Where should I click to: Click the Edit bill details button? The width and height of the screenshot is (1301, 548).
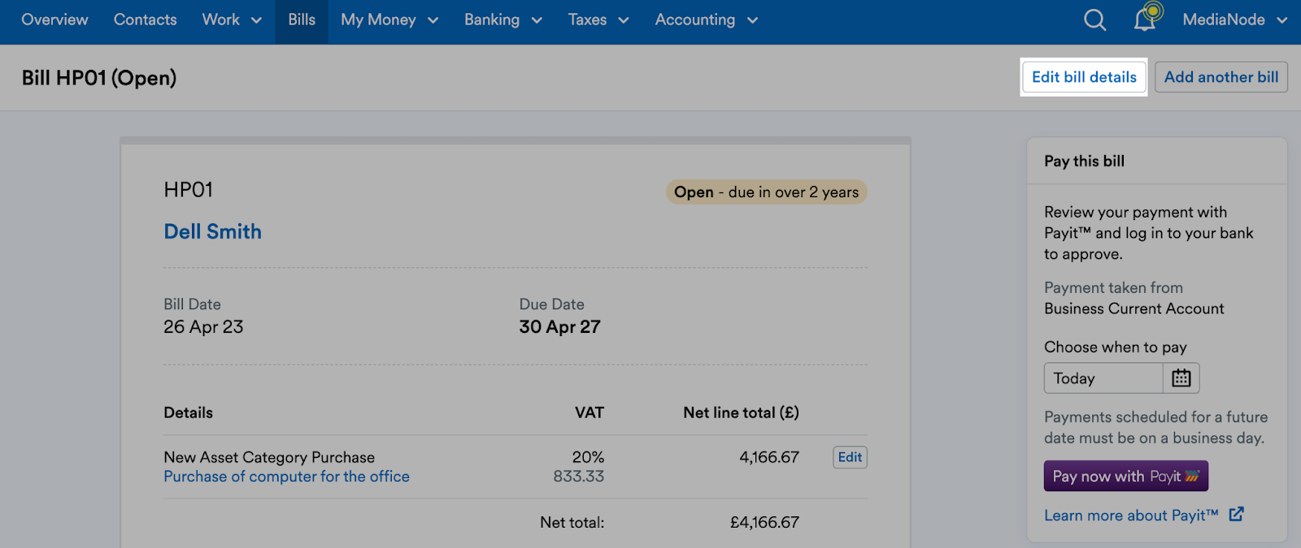(x=1084, y=77)
